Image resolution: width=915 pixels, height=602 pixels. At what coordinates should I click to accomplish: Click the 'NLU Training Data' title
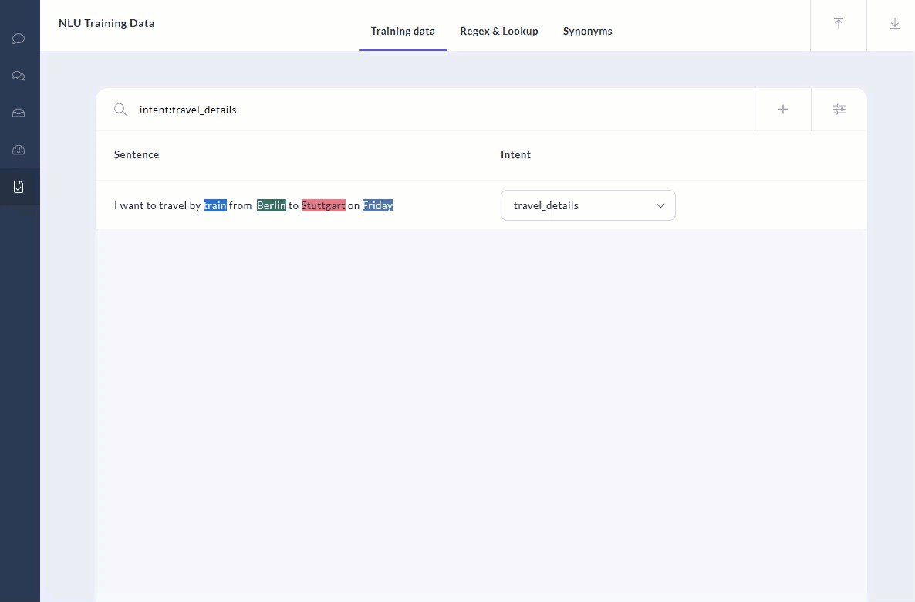pos(106,23)
